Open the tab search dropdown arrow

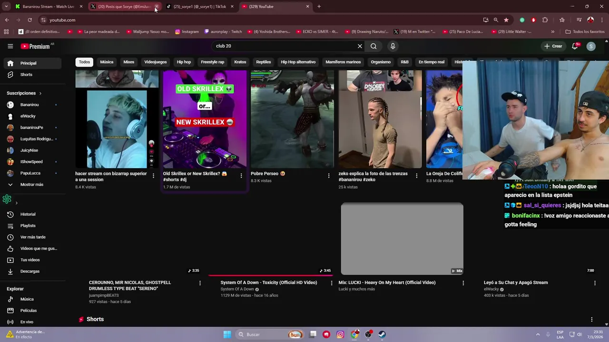click(6, 7)
